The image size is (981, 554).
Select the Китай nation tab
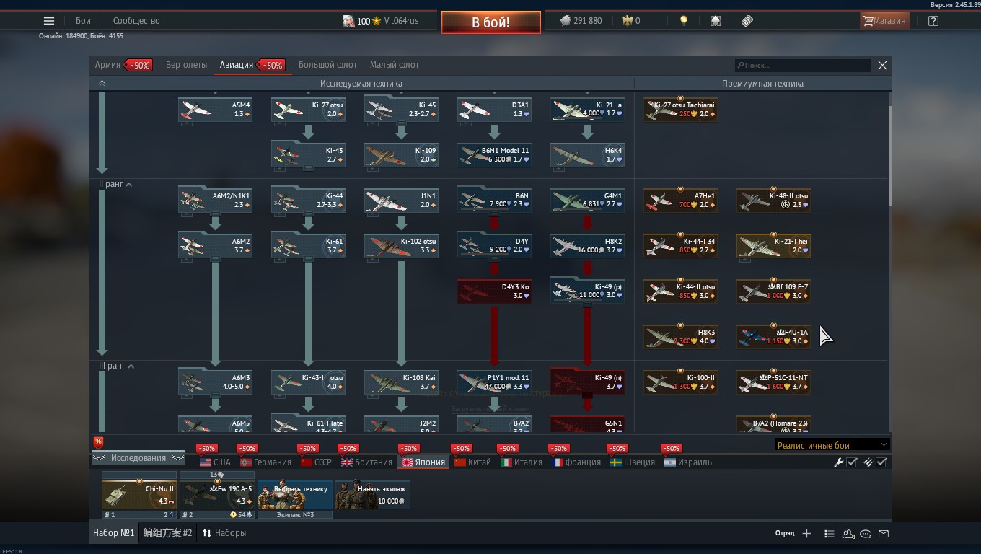(472, 462)
